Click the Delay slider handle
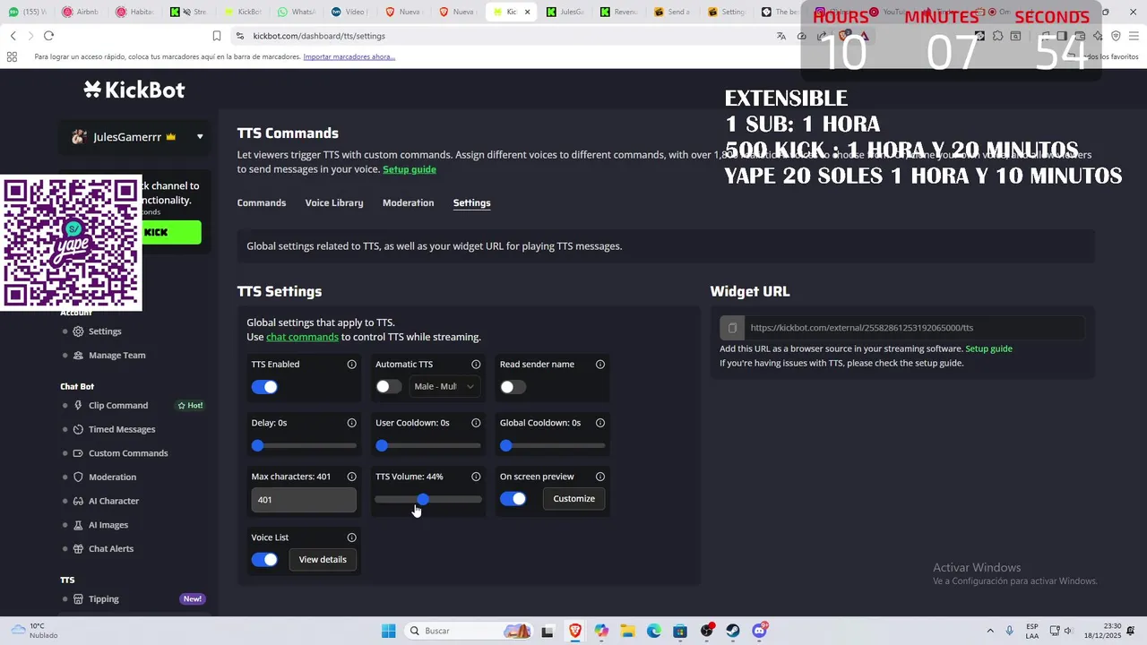Image resolution: width=1147 pixels, height=645 pixels. (x=258, y=445)
